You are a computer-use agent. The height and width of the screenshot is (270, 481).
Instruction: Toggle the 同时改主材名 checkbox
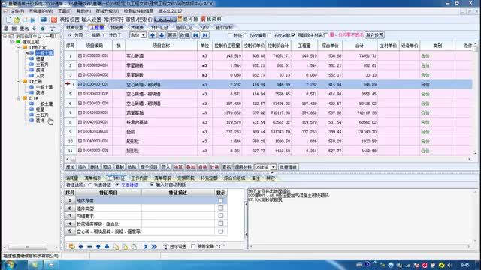(294, 35)
